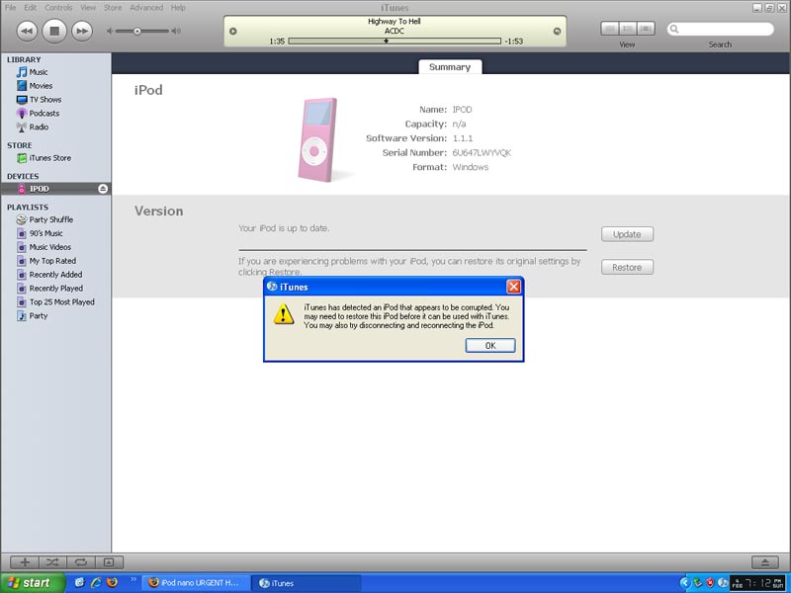This screenshot has height=593, width=791.
Task: Open the Advanced menu
Action: tap(146, 6)
